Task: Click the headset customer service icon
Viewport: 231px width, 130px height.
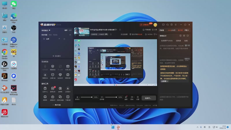Action: coord(167,25)
